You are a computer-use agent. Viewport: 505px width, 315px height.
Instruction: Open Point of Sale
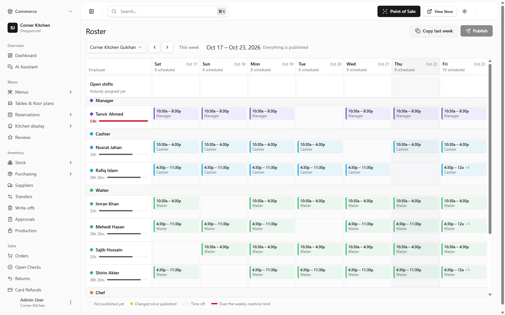tap(399, 11)
